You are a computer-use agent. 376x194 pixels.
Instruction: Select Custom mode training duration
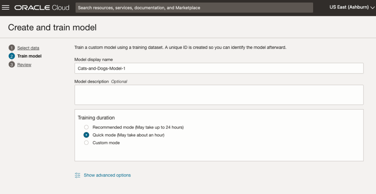click(x=86, y=143)
